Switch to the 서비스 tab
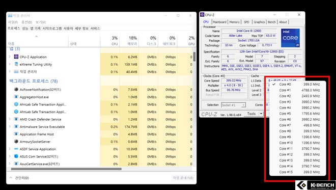This screenshot has width=336, height=190. 95,29
